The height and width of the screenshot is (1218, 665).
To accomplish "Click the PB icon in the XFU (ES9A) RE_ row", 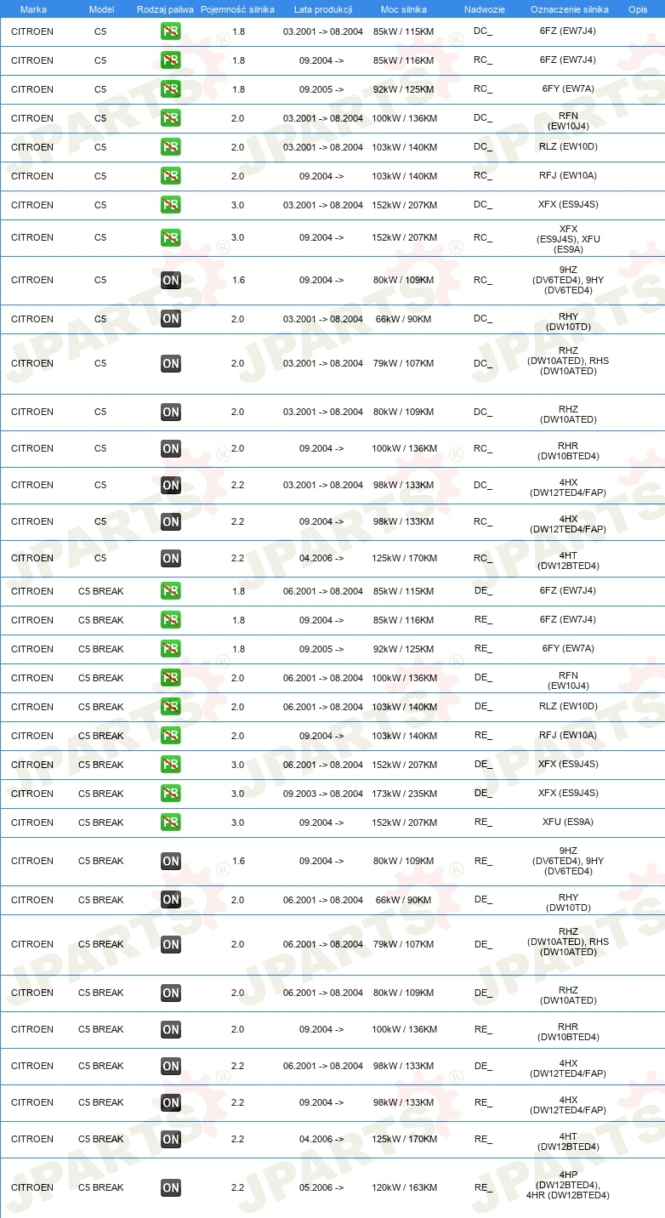I will (170, 822).
